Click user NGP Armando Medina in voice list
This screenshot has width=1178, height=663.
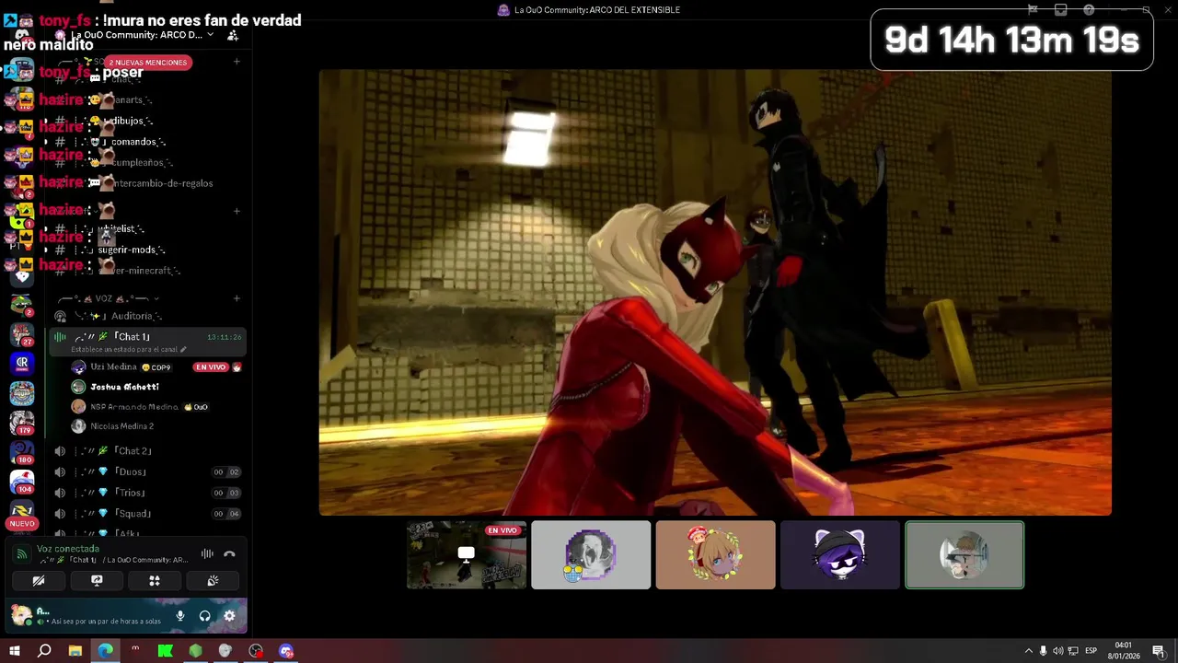[x=134, y=406]
